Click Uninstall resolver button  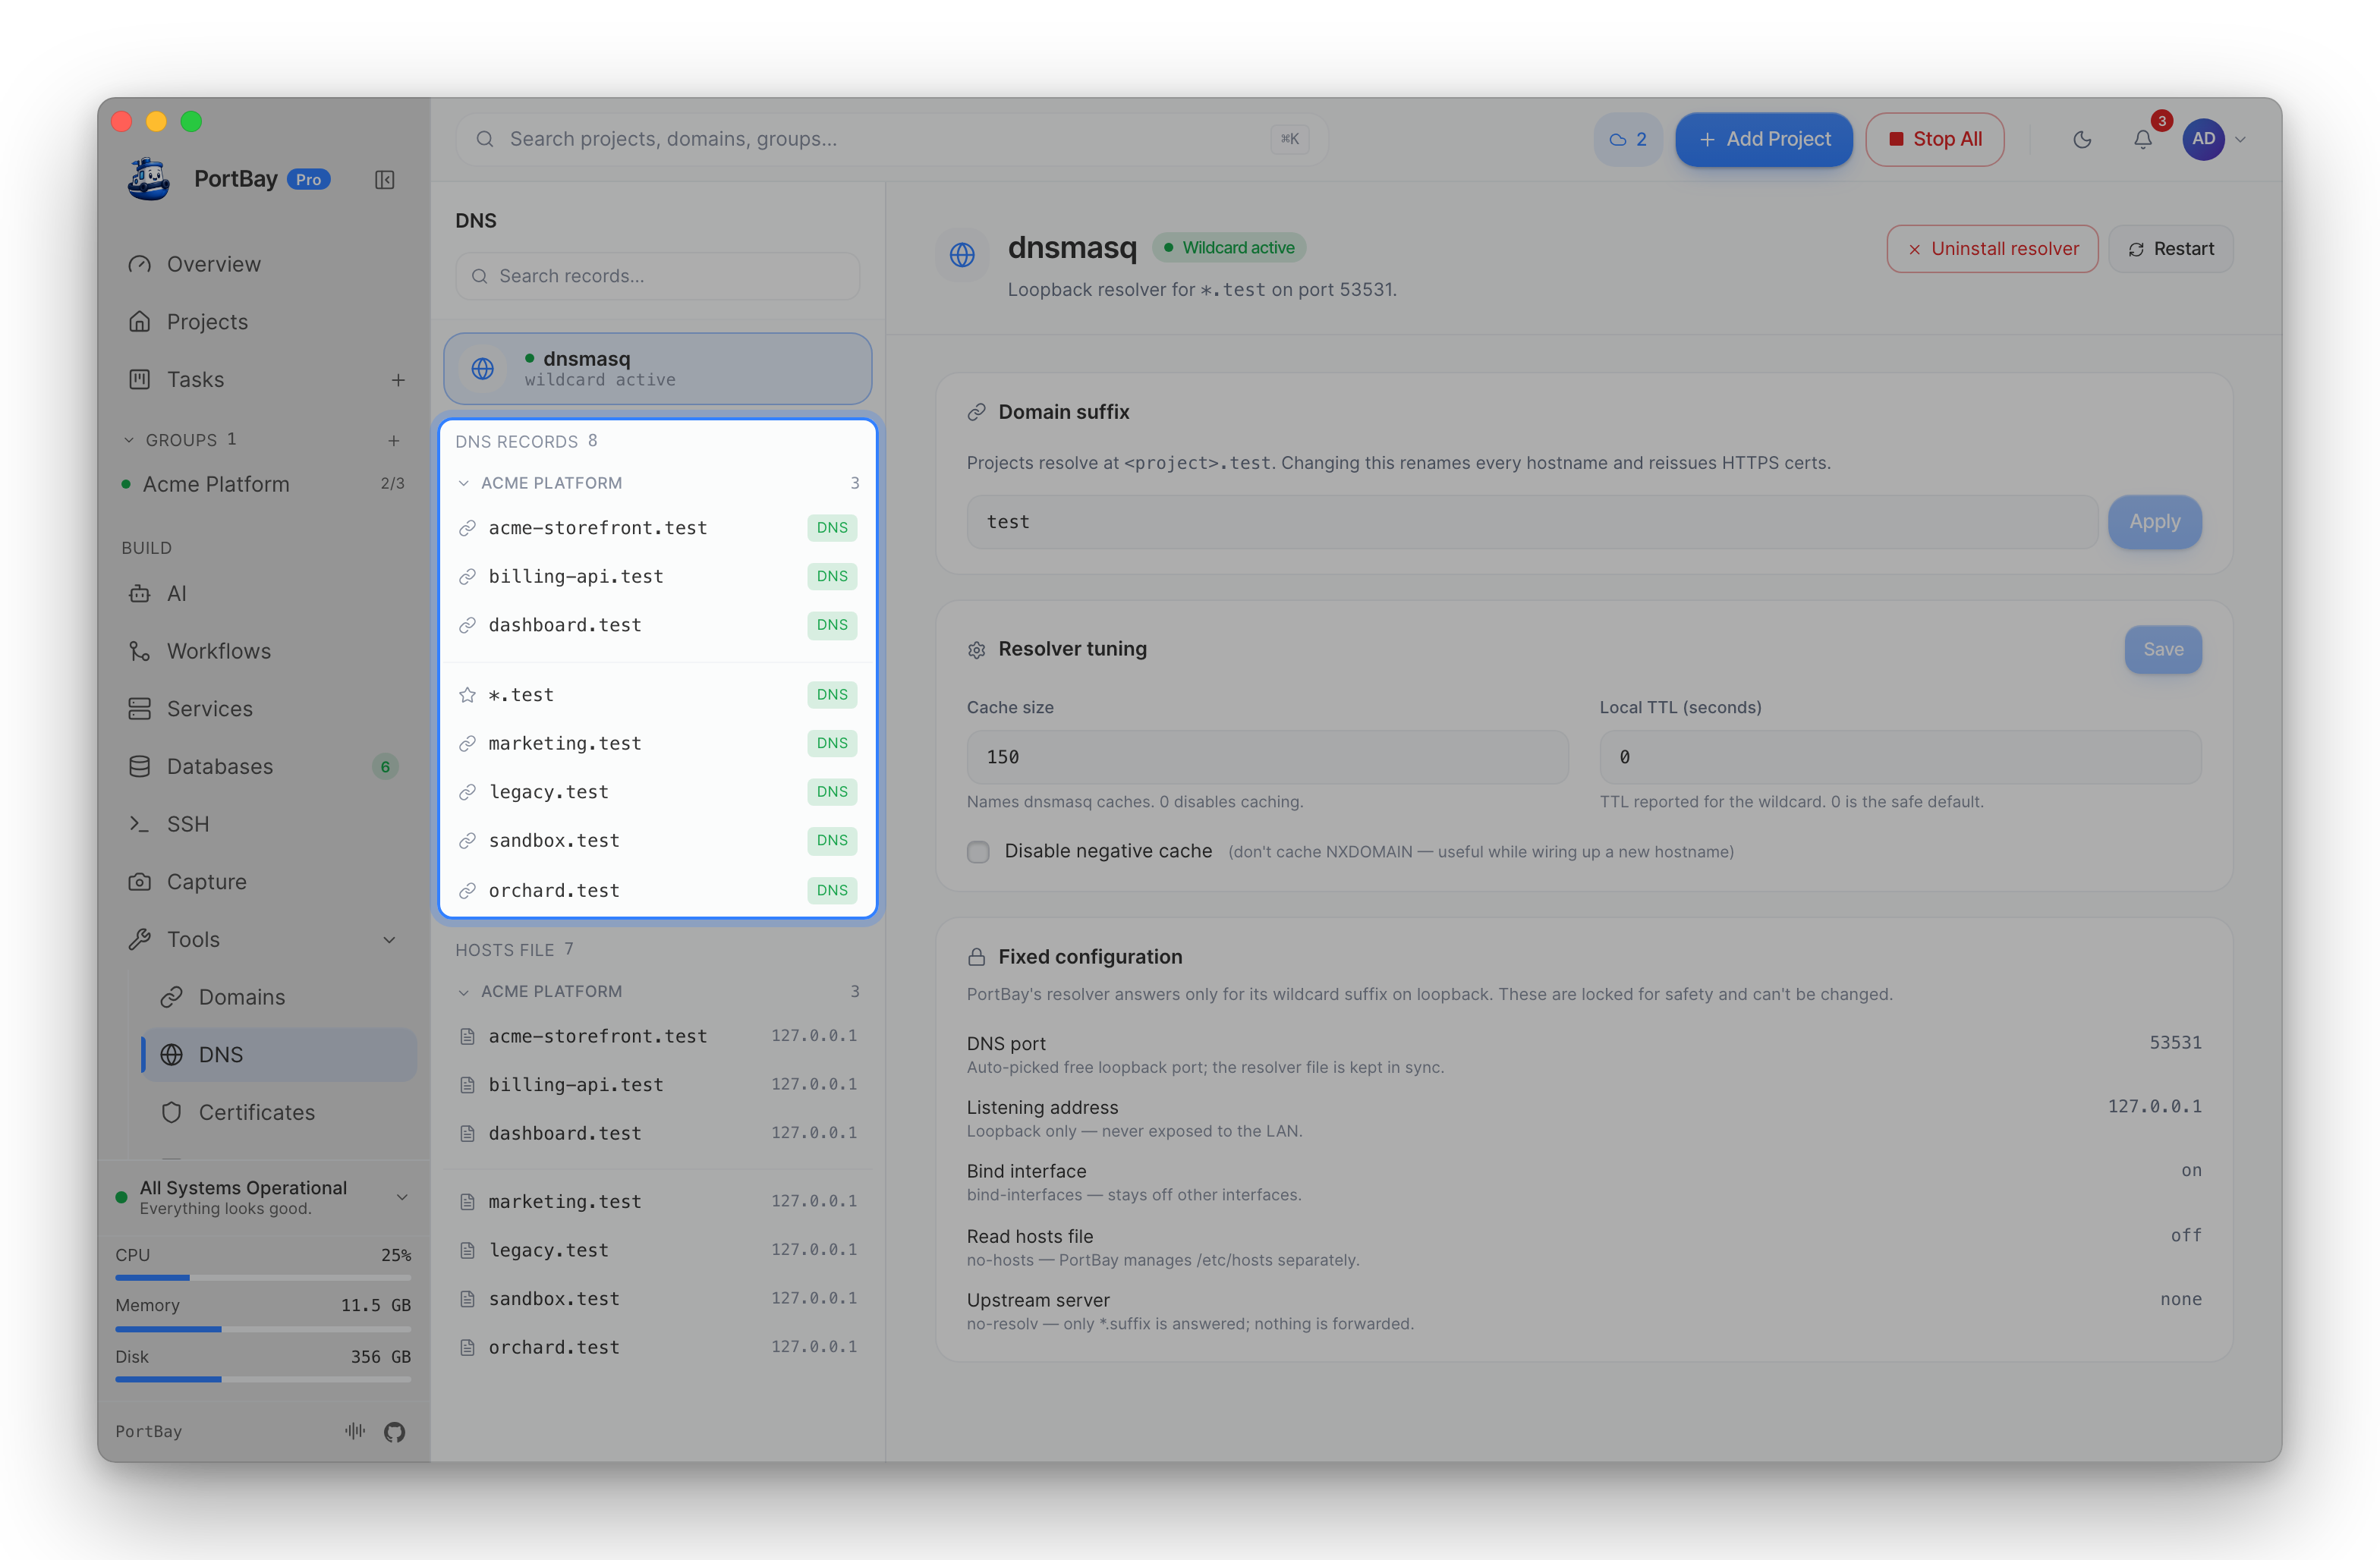click(x=1992, y=249)
